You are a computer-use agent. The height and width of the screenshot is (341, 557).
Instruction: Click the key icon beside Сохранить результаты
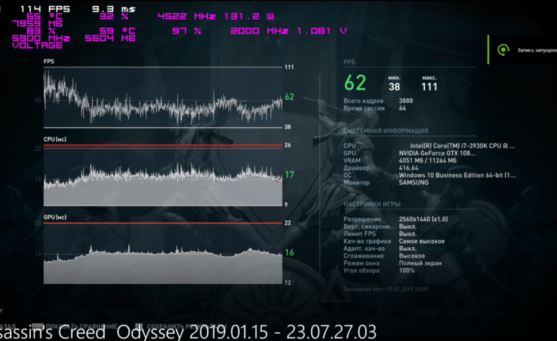pyautogui.click(x=139, y=327)
